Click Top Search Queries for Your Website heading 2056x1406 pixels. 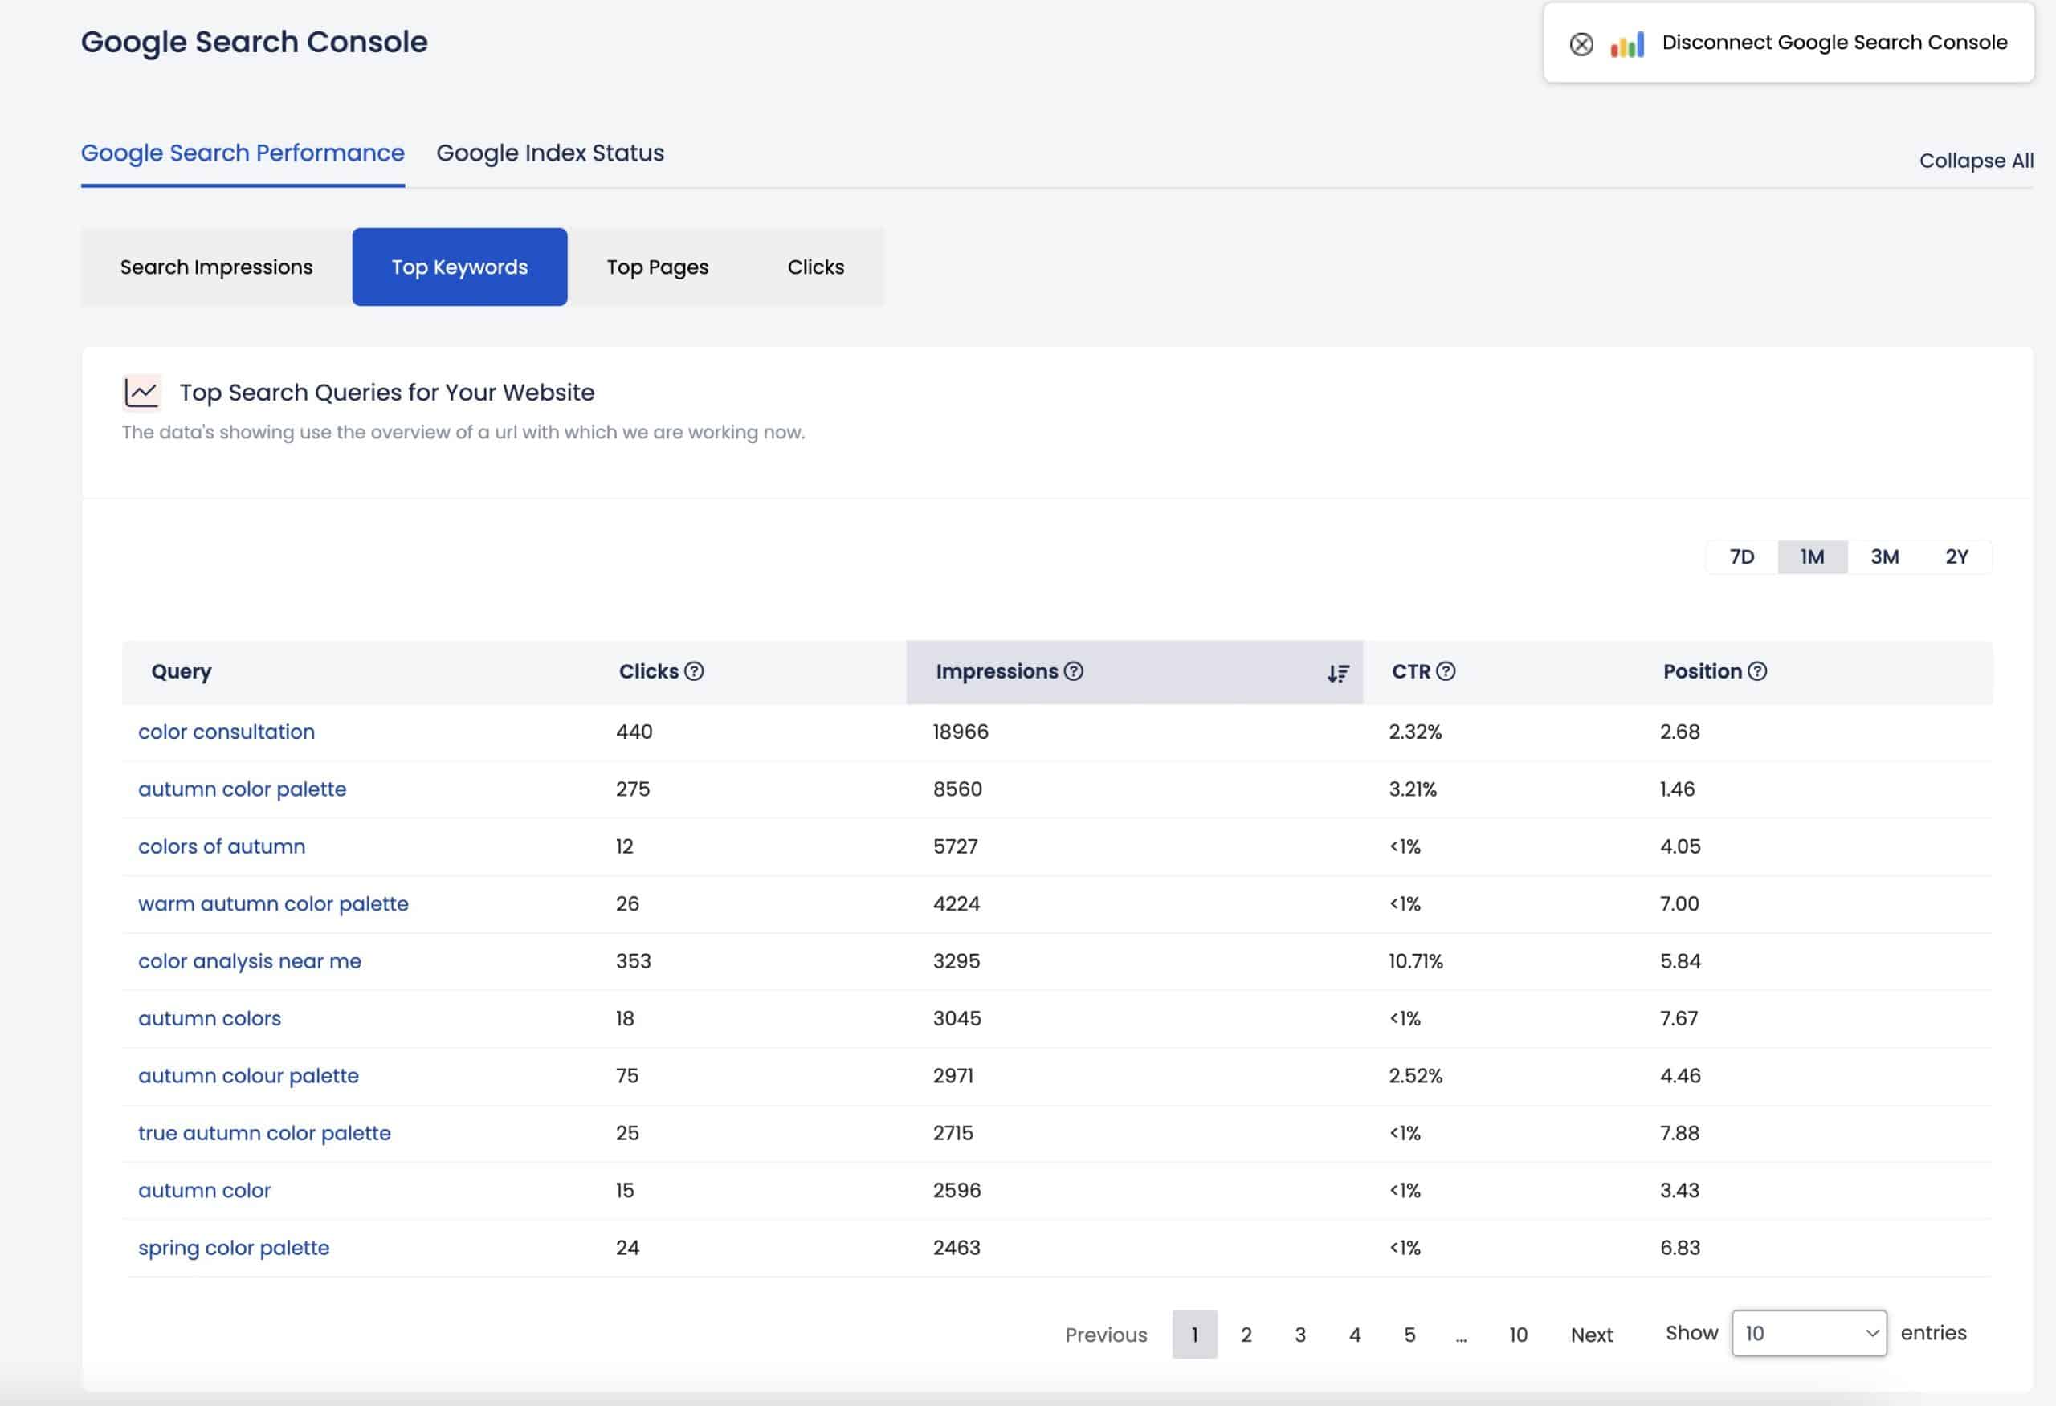(386, 393)
